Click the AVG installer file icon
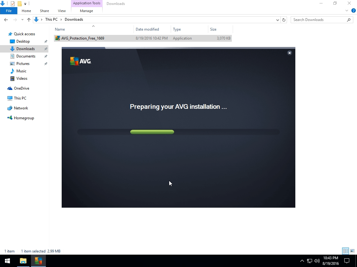The height and width of the screenshot is (267, 357). click(58, 38)
